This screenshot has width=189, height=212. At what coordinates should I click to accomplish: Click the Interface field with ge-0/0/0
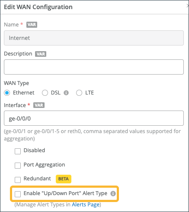94,118
